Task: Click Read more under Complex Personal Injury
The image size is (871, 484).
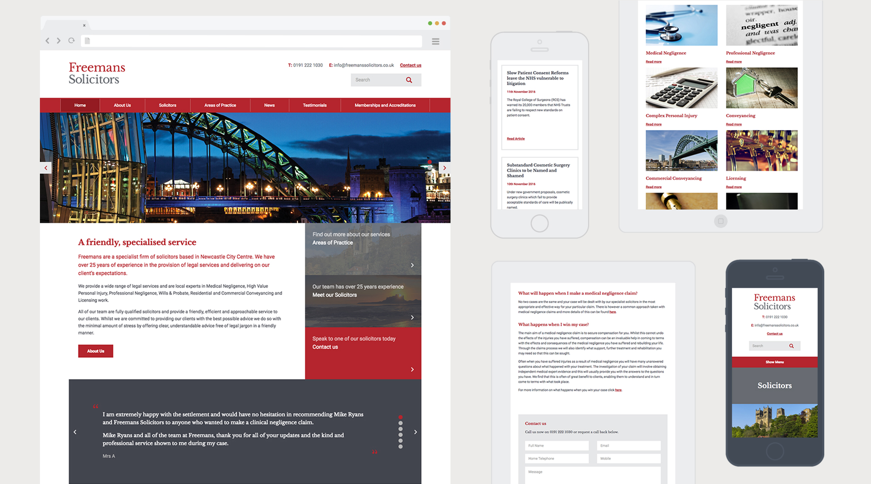Action: pos(654,124)
